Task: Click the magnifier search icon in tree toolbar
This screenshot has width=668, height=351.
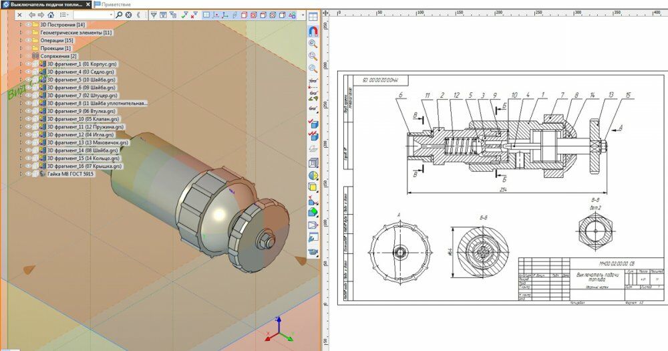Action: pos(119,15)
